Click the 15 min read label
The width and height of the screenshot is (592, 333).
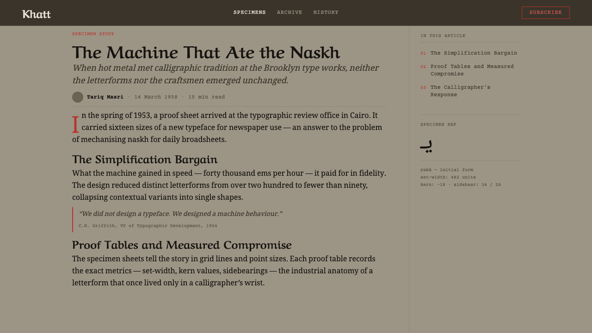coord(207,97)
